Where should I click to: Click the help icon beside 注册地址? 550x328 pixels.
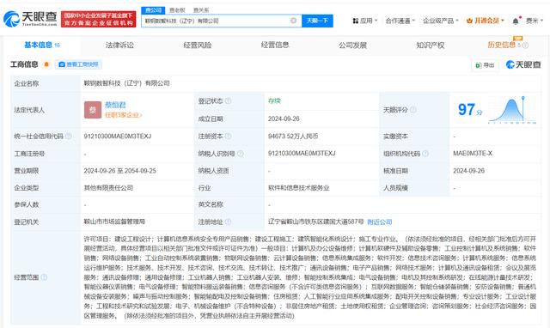point(228,222)
